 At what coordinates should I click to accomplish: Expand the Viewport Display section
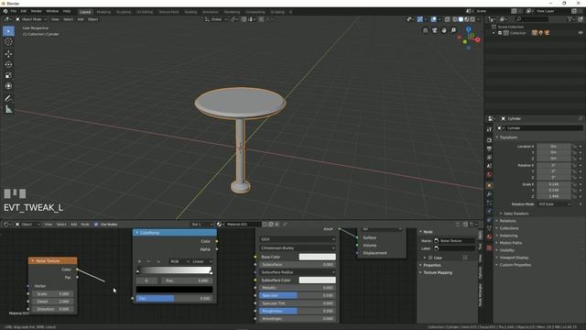[x=514, y=258]
